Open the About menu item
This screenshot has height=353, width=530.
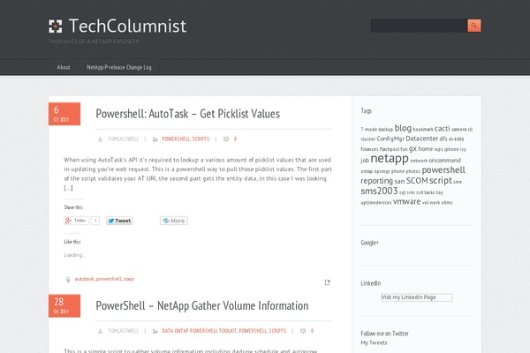coord(64,67)
